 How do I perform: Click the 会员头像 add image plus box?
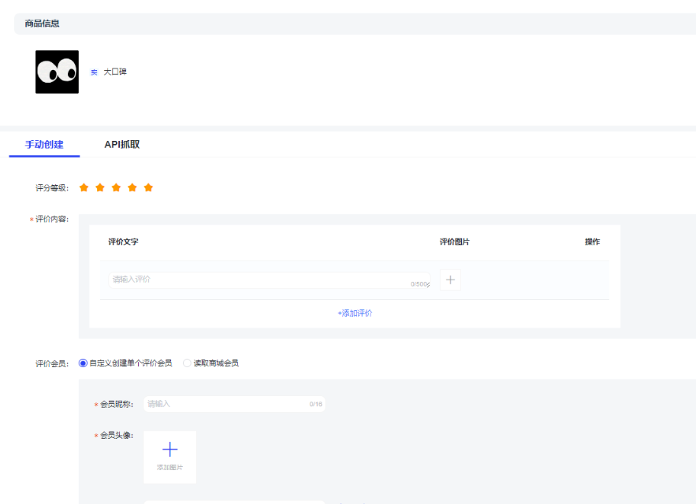[x=169, y=456]
